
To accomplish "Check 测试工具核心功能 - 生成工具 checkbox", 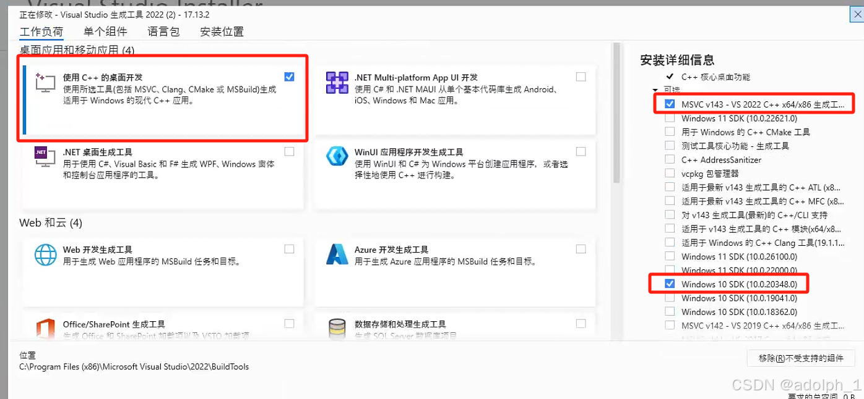I will coord(670,146).
